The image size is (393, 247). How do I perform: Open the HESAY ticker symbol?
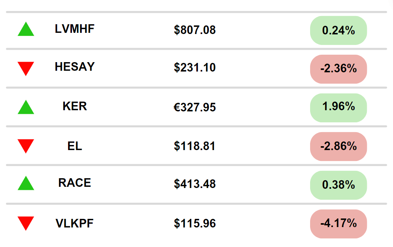[x=75, y=67]
